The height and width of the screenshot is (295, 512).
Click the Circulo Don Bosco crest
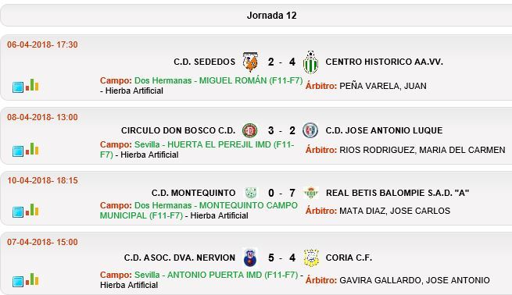pyautogui.click(x=250, y=130)
